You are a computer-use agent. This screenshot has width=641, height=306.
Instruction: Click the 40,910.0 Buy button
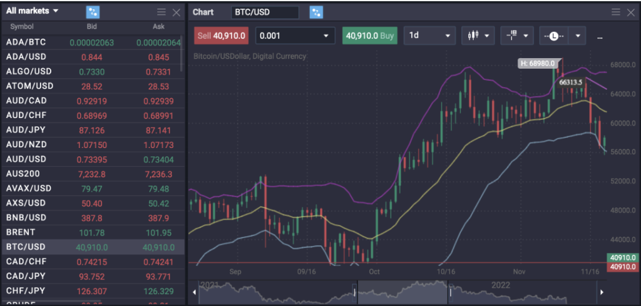370,36
